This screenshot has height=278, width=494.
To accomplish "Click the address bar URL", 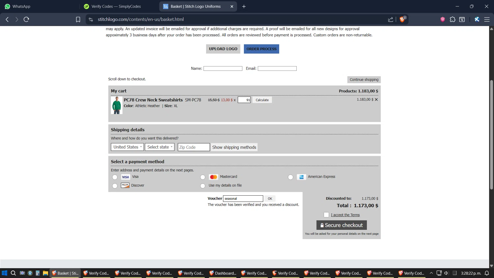I will [141, 19].
